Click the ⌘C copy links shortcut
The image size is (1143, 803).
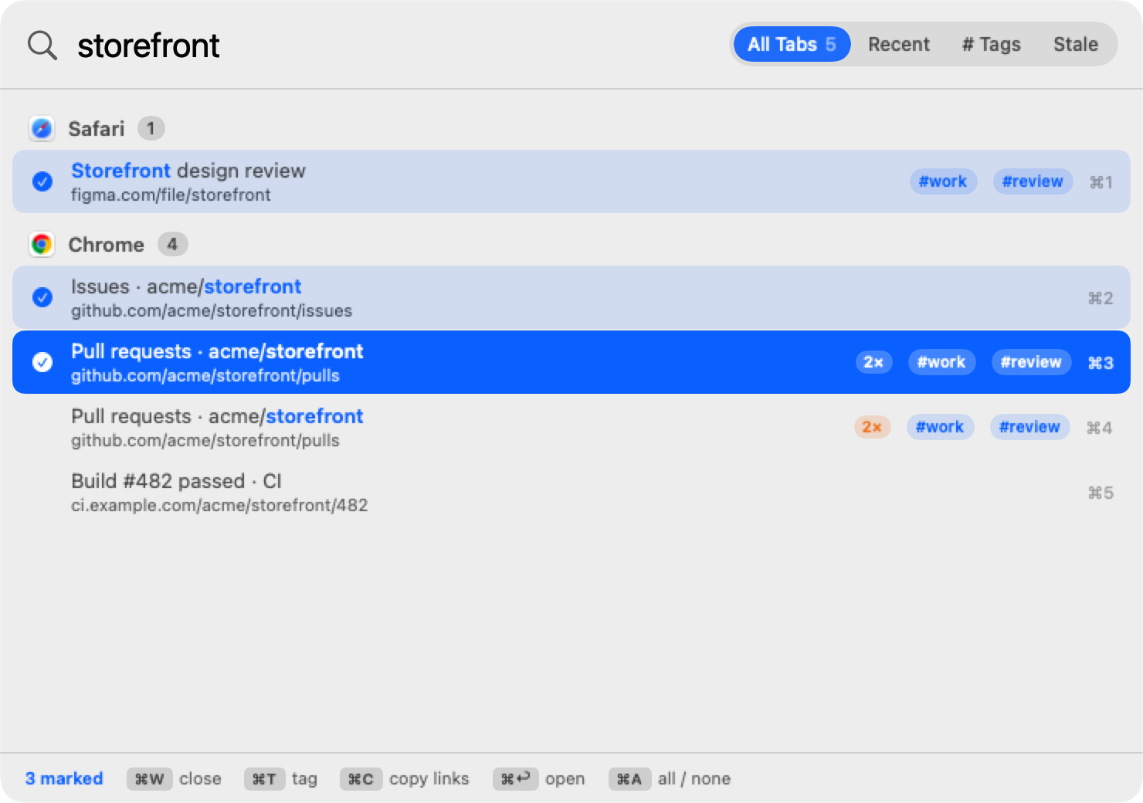tap(405, 779)
